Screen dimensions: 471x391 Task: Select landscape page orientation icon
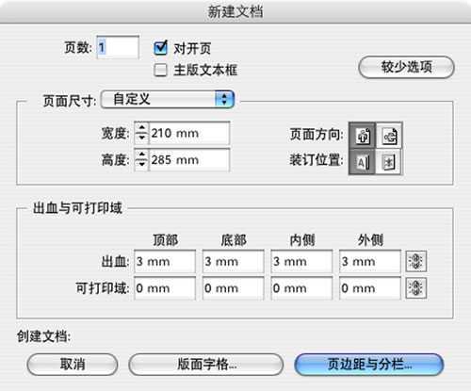click(x=389, y=136)
